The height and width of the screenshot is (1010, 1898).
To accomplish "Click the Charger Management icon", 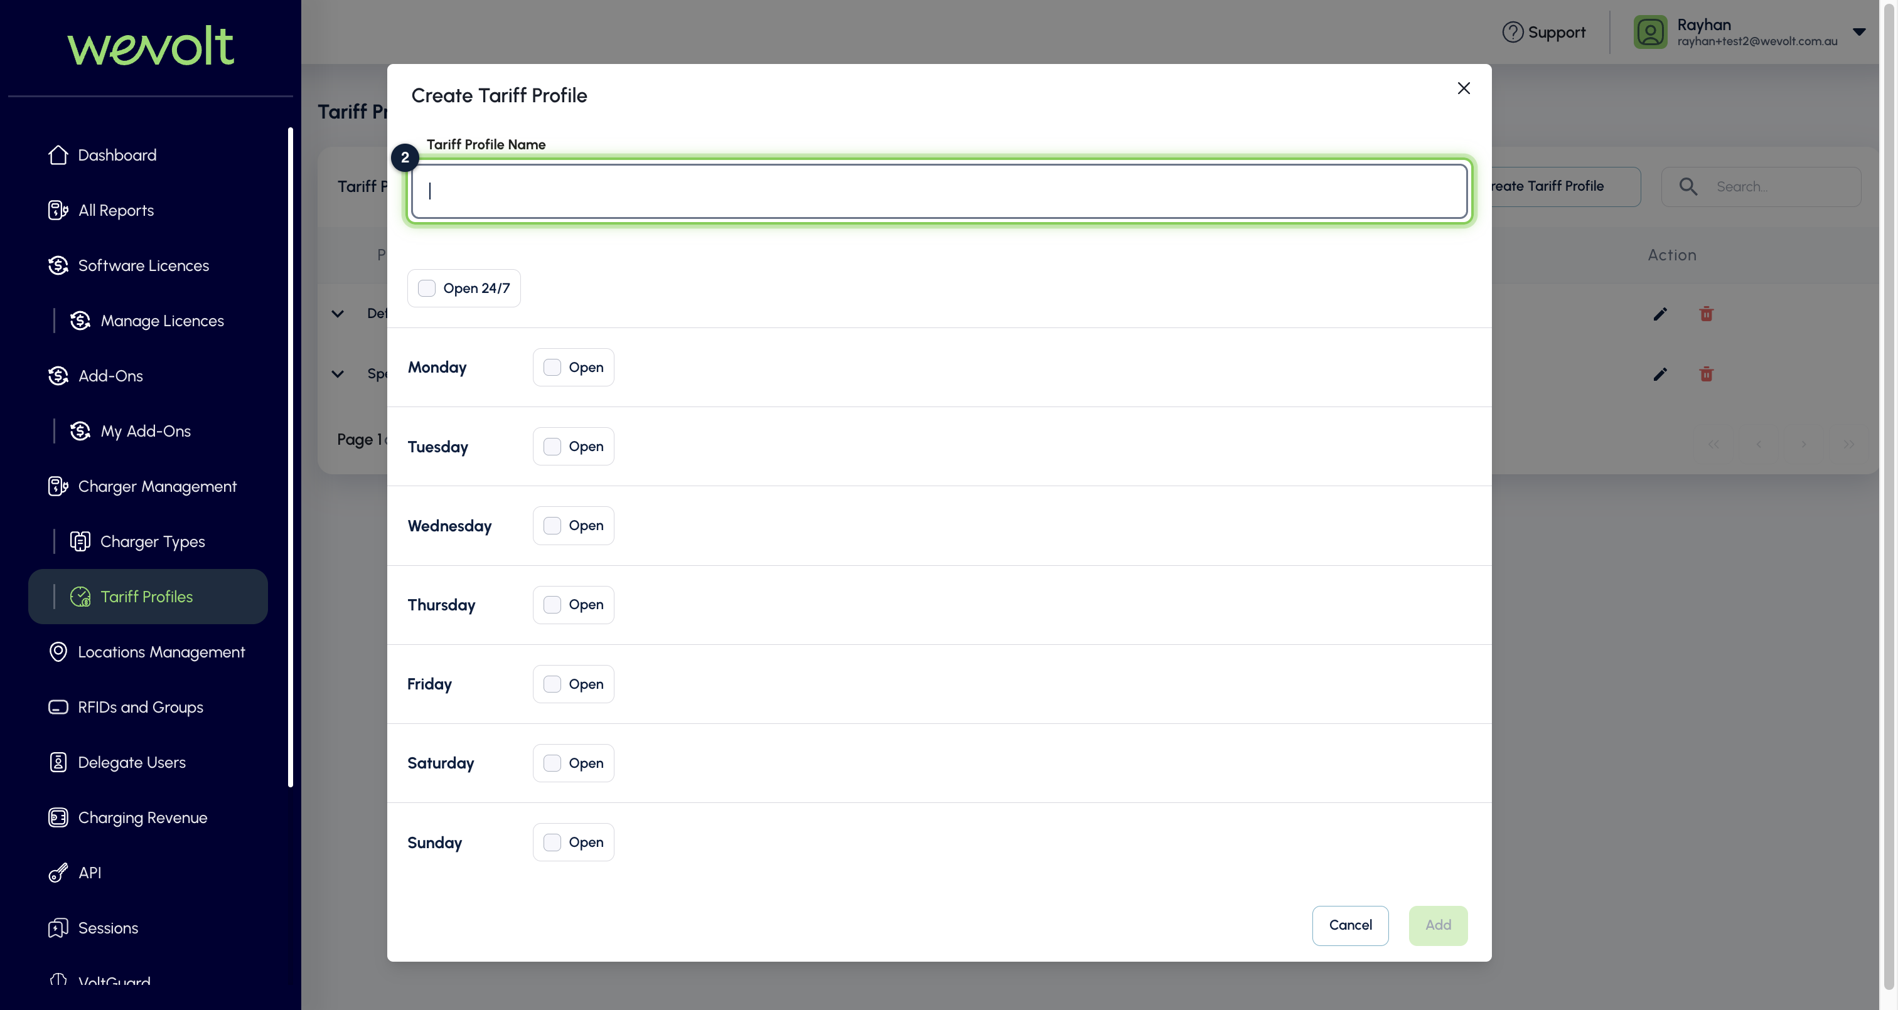I will [x=58, y=486].
